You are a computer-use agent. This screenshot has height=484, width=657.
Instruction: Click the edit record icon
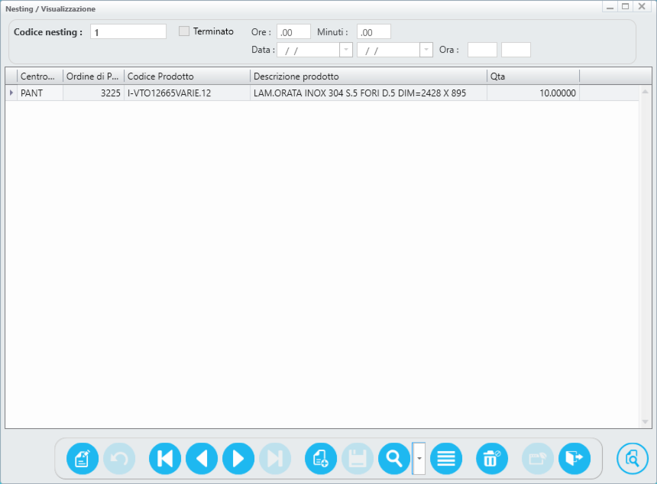(x=83, y=459)
